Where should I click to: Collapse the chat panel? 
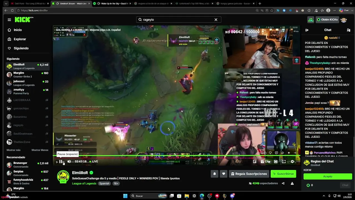tap(307, 30)
